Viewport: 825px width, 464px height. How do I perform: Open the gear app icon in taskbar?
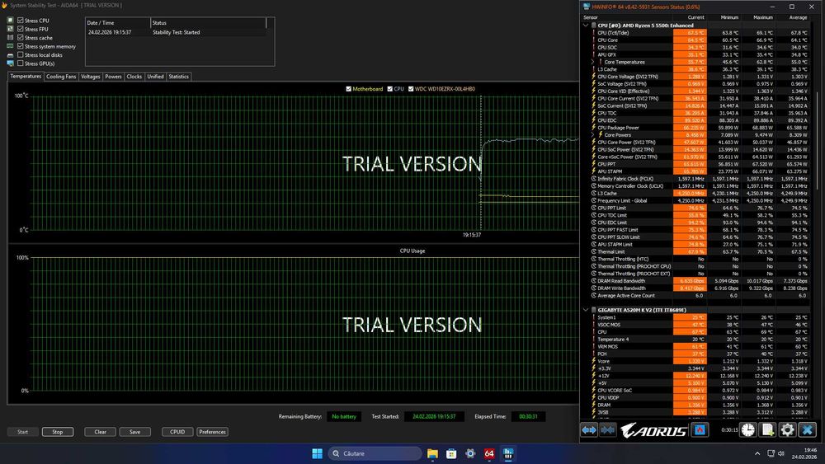point(470,453)
